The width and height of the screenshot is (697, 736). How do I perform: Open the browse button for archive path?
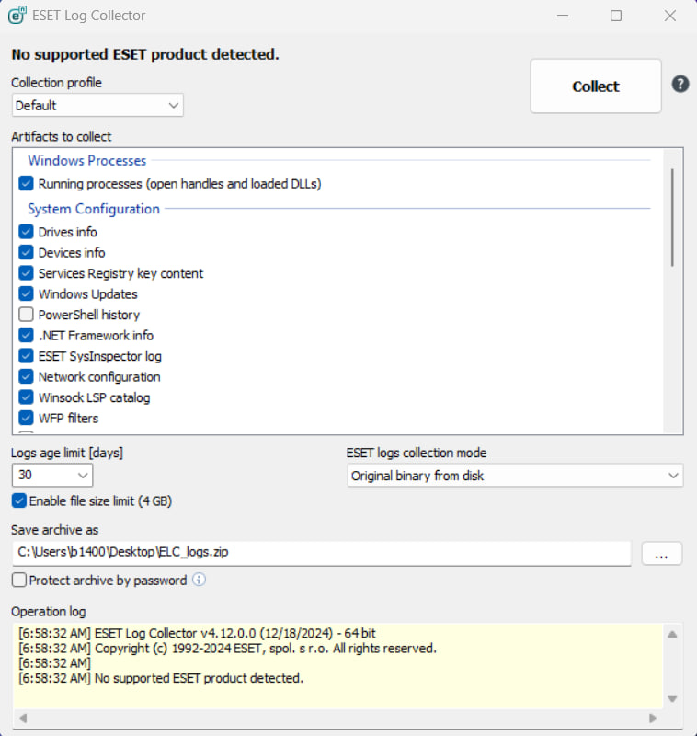click(x=661, y=554)
